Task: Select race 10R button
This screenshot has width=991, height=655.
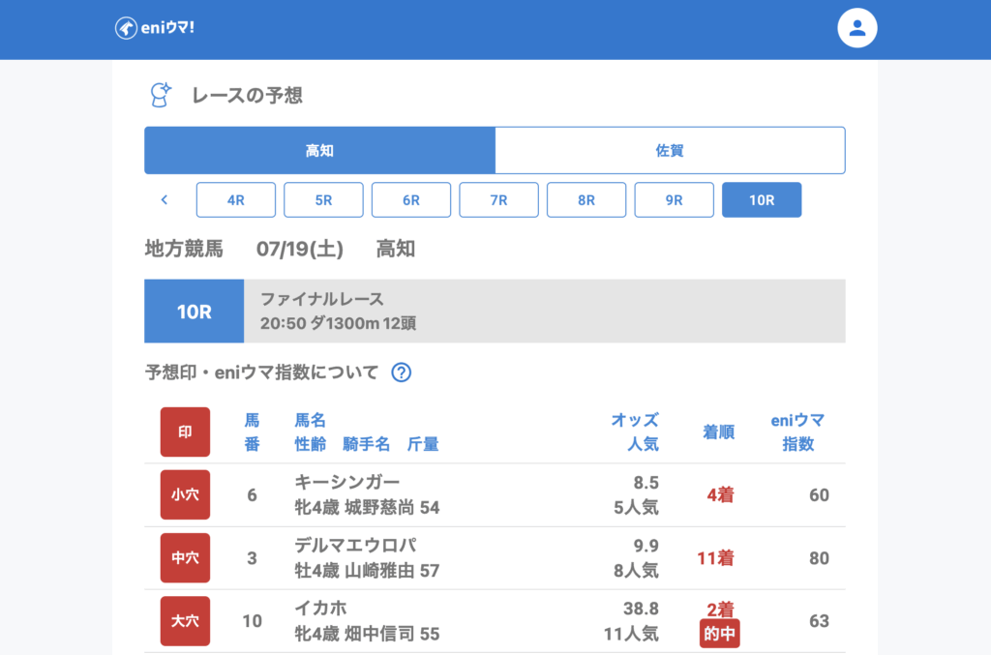Action: point(762,200)
